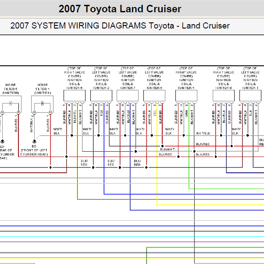Select the "NOISE FILTER 1 (IGNITION)" label
Viewport: 264px width, 264px height.
[x=43, y=89]
